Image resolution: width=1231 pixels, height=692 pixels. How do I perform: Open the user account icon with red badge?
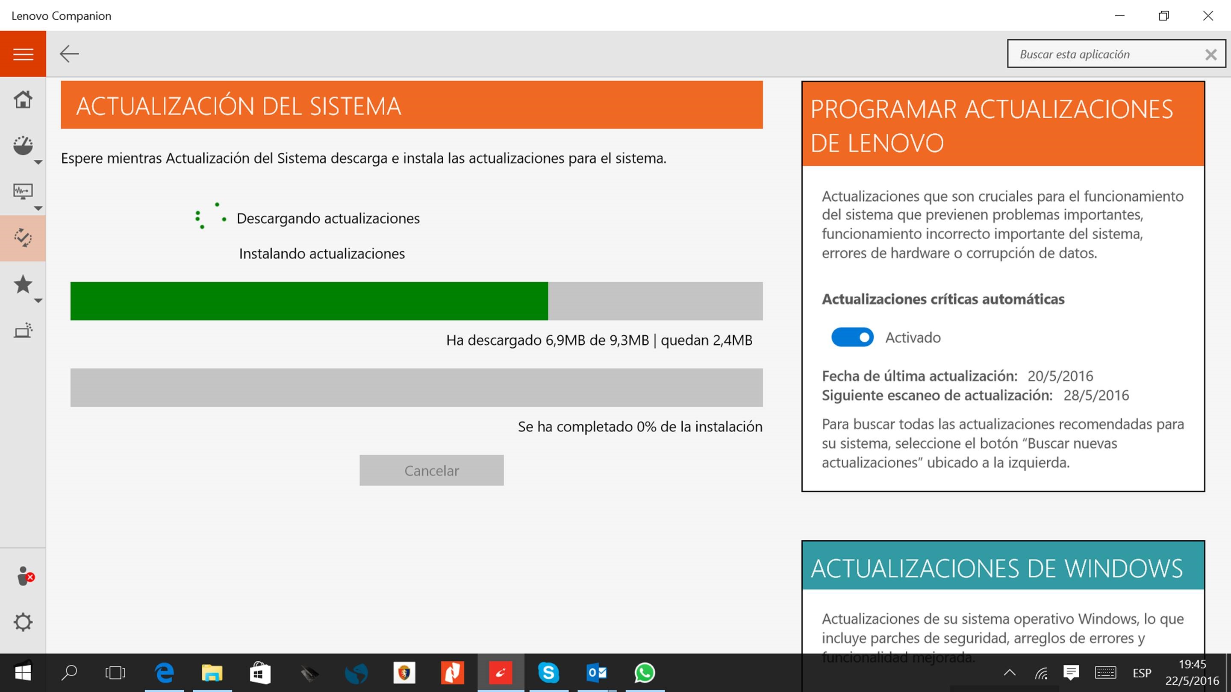pos(25,576)
